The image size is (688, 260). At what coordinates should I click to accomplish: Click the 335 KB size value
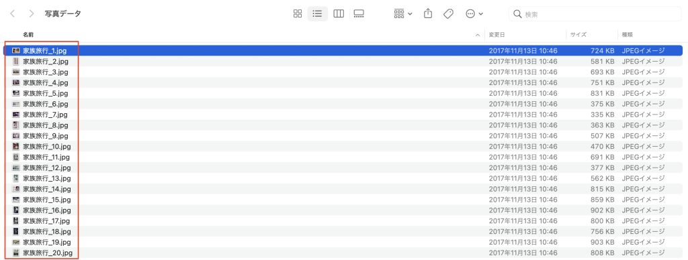pos(602,114)
